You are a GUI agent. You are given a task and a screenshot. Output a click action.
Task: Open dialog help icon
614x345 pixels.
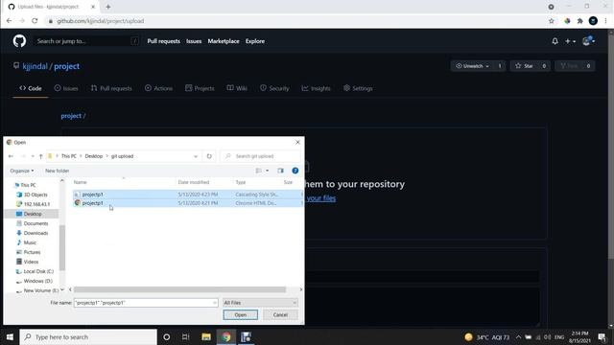[x=295, y=171]
